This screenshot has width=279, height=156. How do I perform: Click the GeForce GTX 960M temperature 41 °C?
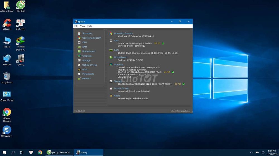tap(167, 72)
